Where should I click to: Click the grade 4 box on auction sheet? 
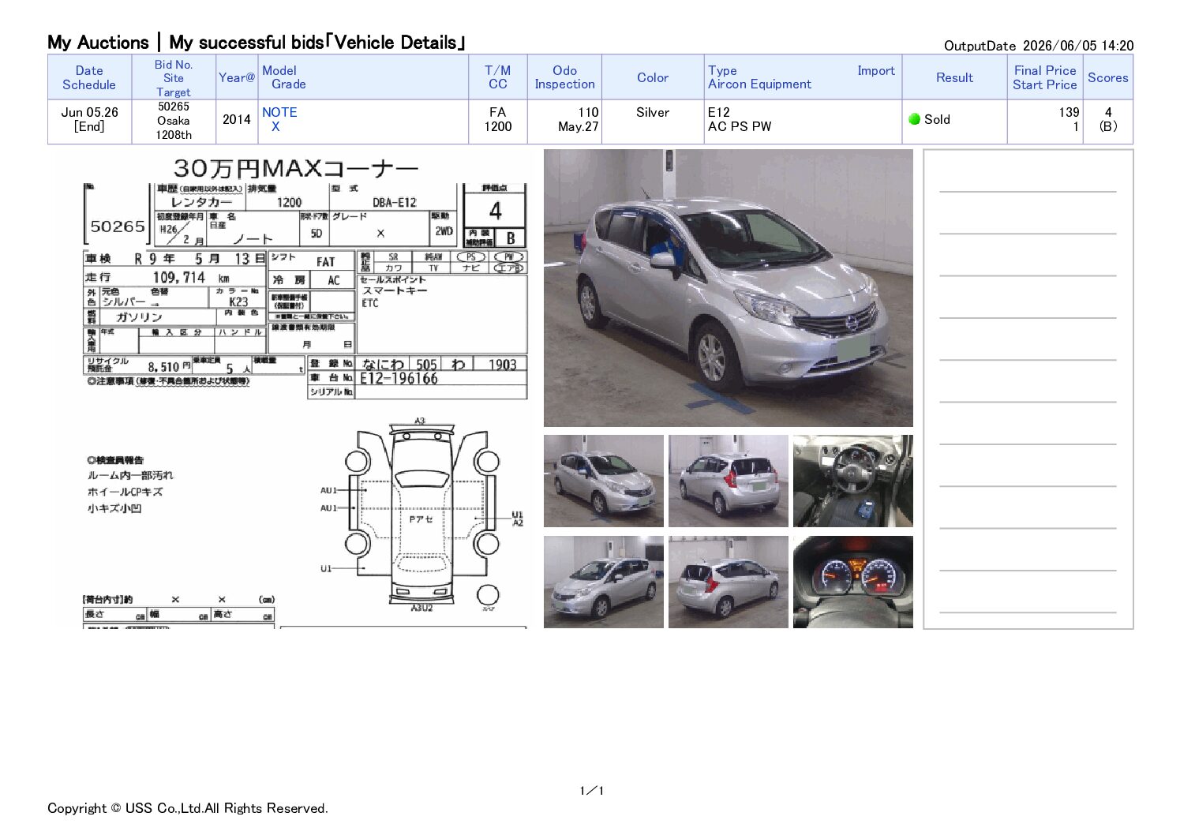[495, 211]
